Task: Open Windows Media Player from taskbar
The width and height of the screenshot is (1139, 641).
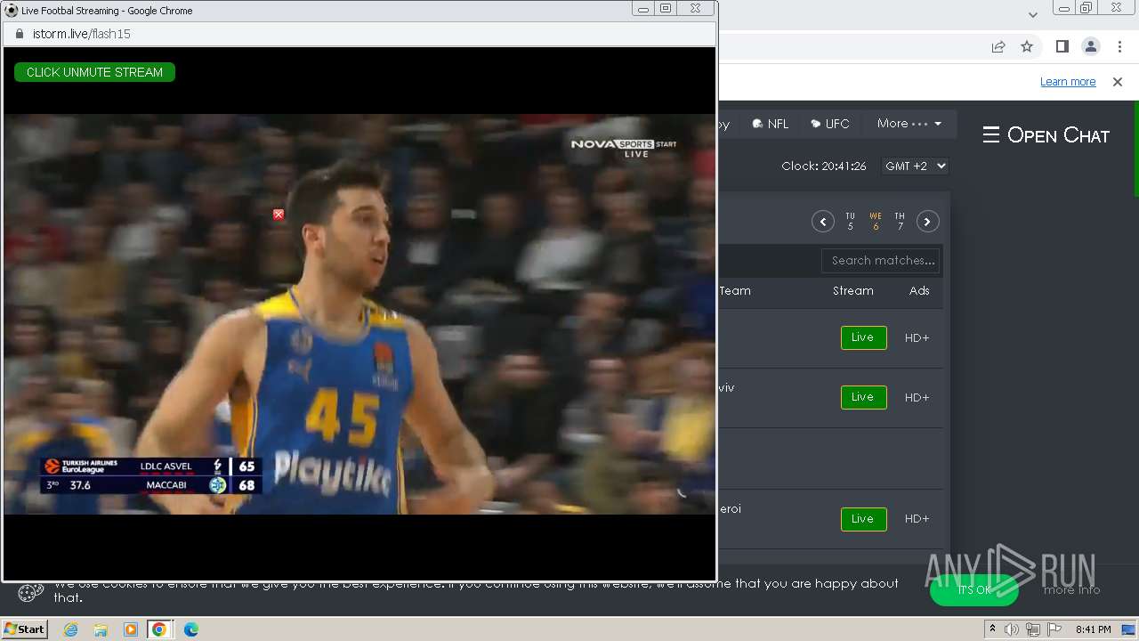Action: (130, 629)
